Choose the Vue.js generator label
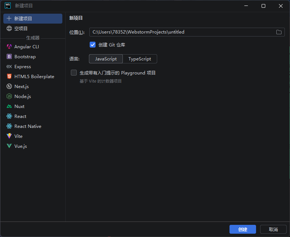 point(21,146)
